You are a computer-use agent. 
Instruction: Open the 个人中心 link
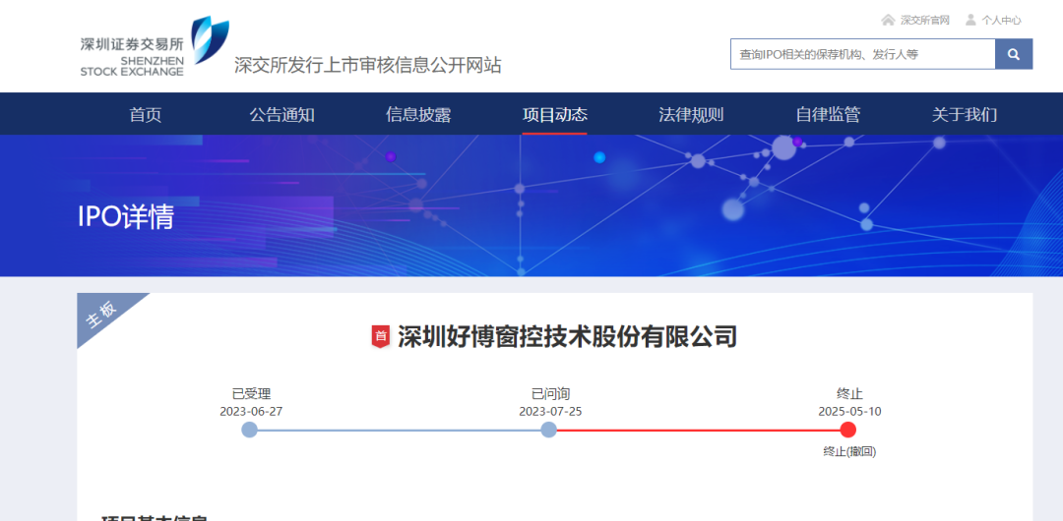[1001, 21]
